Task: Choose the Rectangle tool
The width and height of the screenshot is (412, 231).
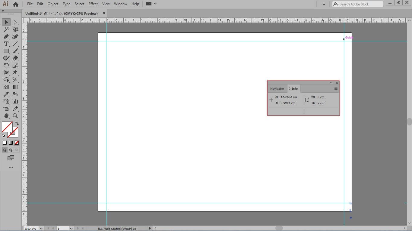Action: click(6, 51)
